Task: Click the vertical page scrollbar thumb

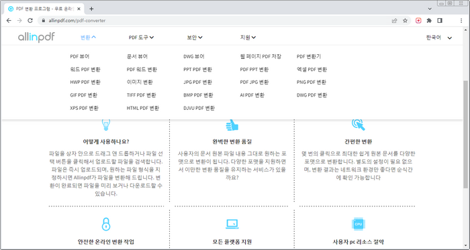Action: pyautogui.click(x=466, y=135)
